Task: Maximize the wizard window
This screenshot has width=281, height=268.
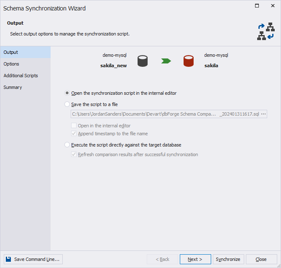Action: pyautogui.click(x=257, y=6)
